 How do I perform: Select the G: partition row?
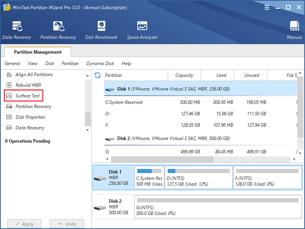(x=201, y=151)
